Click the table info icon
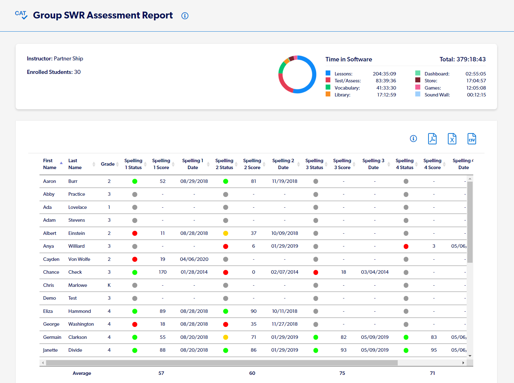Image resolution: width=514 pixels, height=383 pixels. pyautogui.click(x=413, y=138)
